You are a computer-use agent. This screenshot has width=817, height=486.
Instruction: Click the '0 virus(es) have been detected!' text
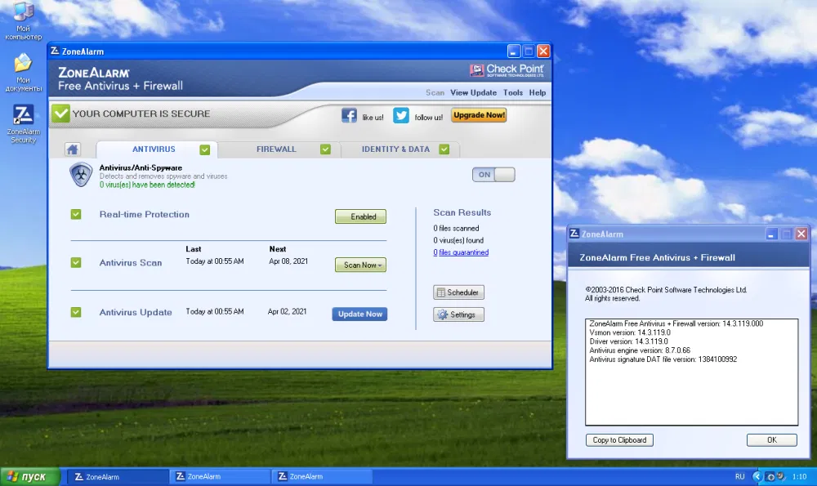click(x=147, y=185)
